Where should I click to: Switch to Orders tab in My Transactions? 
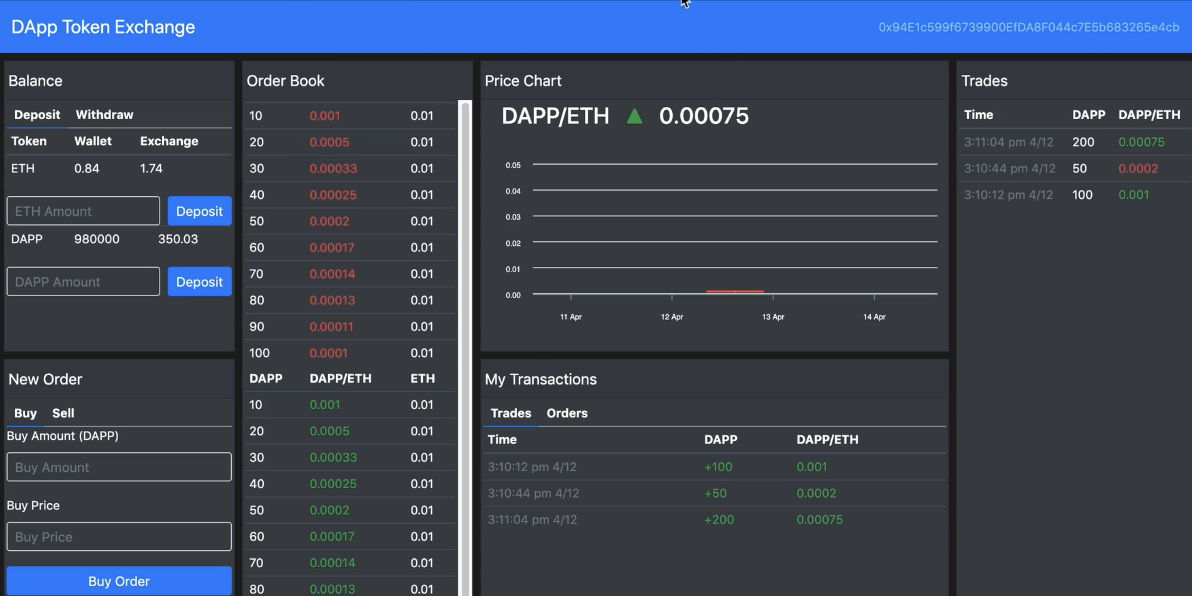pyautogui.click(x=567, y=413)
